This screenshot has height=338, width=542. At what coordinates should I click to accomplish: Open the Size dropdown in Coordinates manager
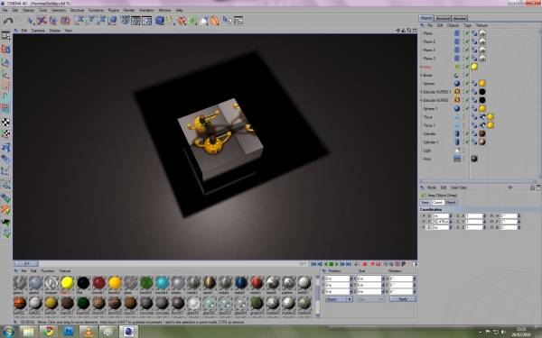(x=370, y=299)
